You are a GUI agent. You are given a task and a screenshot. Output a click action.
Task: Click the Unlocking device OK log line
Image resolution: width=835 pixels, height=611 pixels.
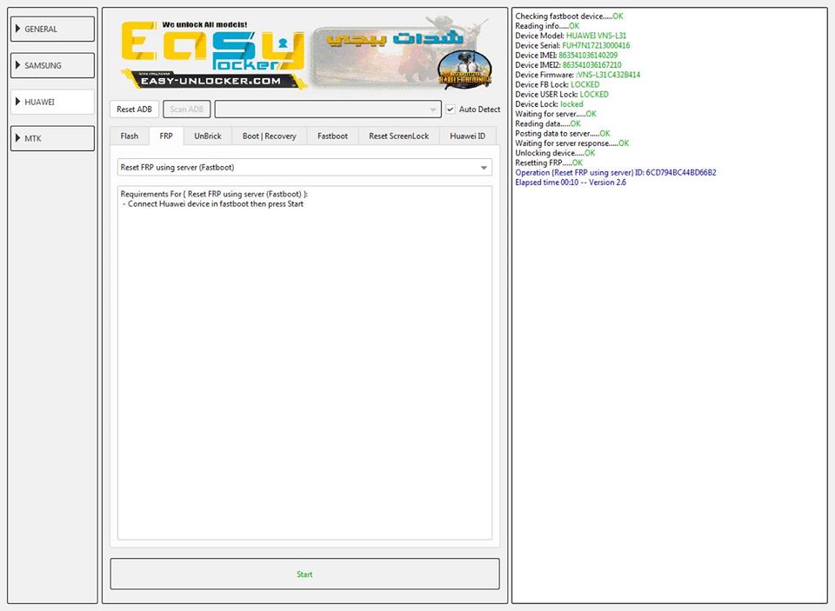pyautogui.click(x=555, y=153)
